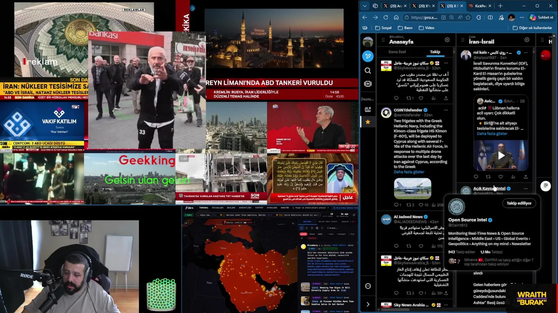Reply to the roi kais post
The image size is (558, 313).
pos(476,177)
